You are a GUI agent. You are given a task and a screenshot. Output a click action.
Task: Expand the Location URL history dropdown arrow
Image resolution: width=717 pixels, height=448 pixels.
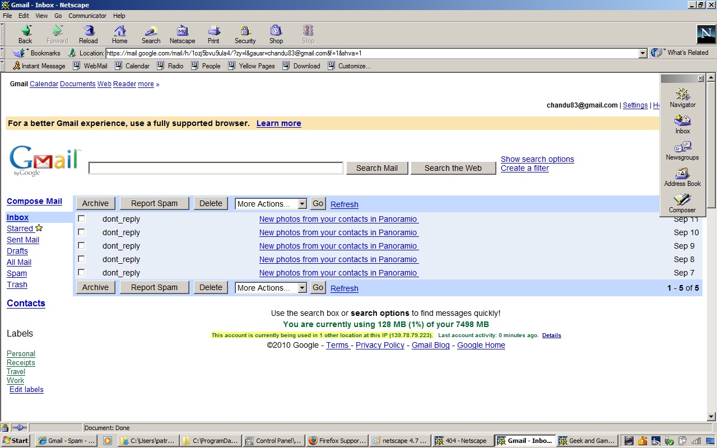point(642,53)
